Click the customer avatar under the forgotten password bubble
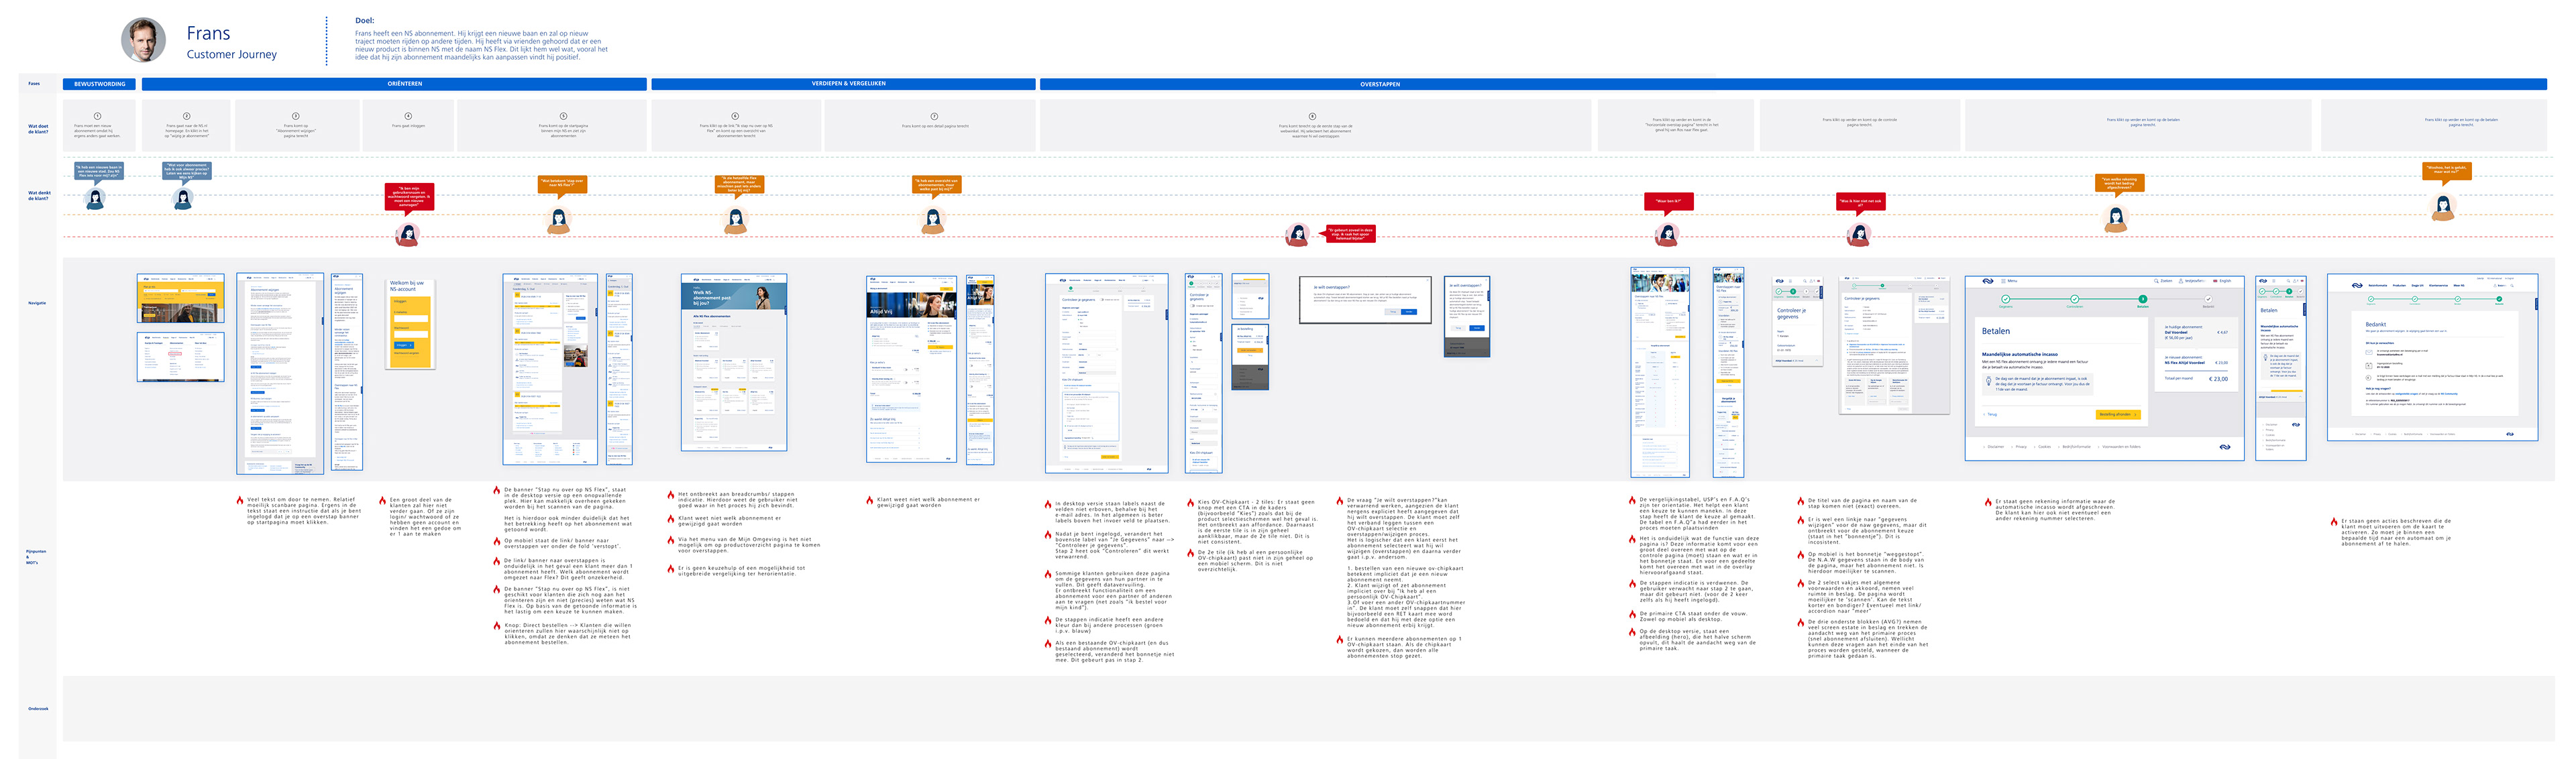Screen dimensions: 2576x759 (407, 235)
